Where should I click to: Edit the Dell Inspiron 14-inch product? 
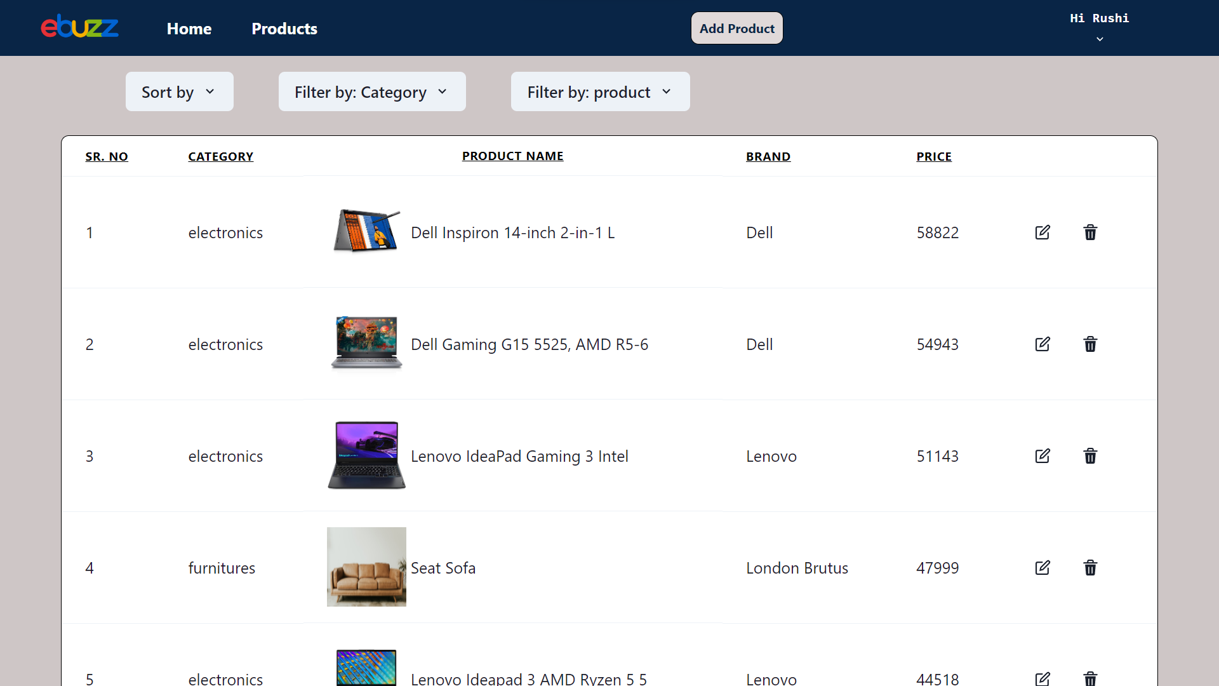click(x=1042, y=232)
